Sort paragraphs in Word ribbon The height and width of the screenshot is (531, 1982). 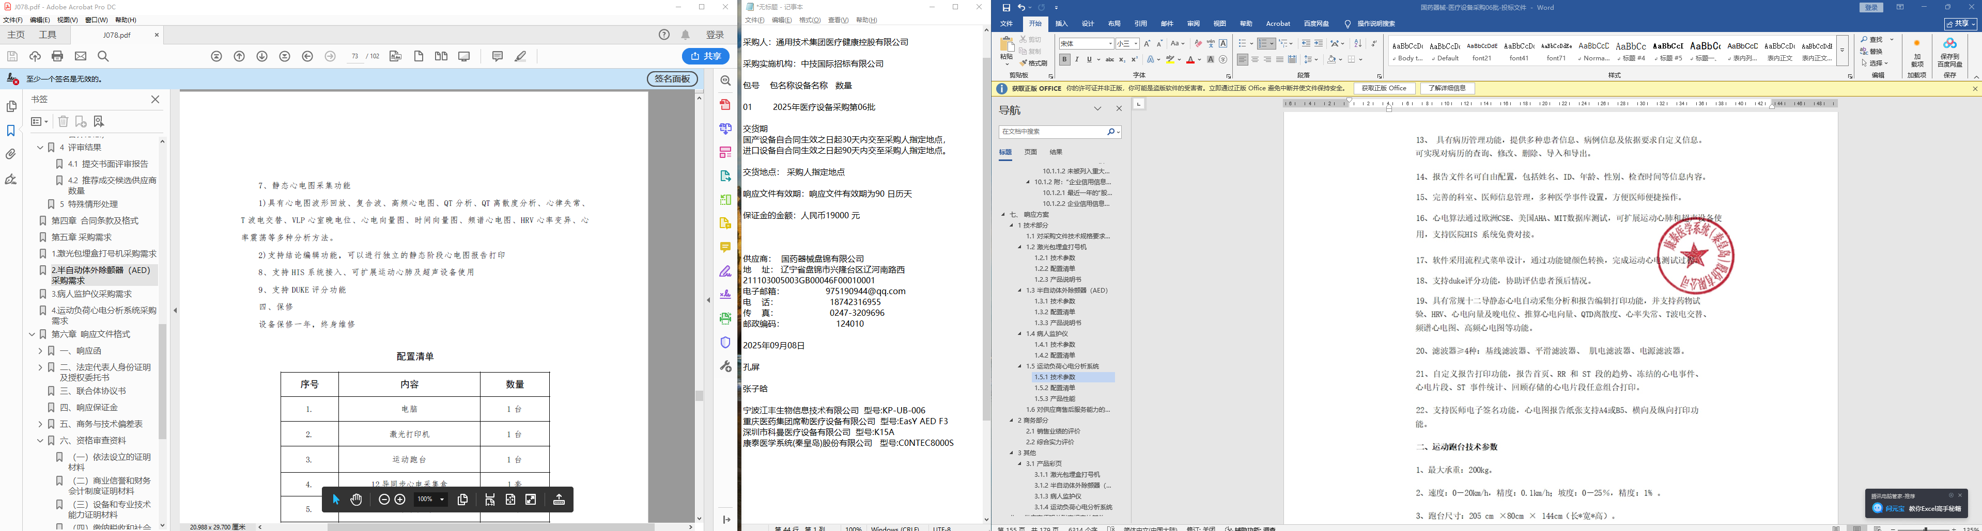pos(1357,44)
